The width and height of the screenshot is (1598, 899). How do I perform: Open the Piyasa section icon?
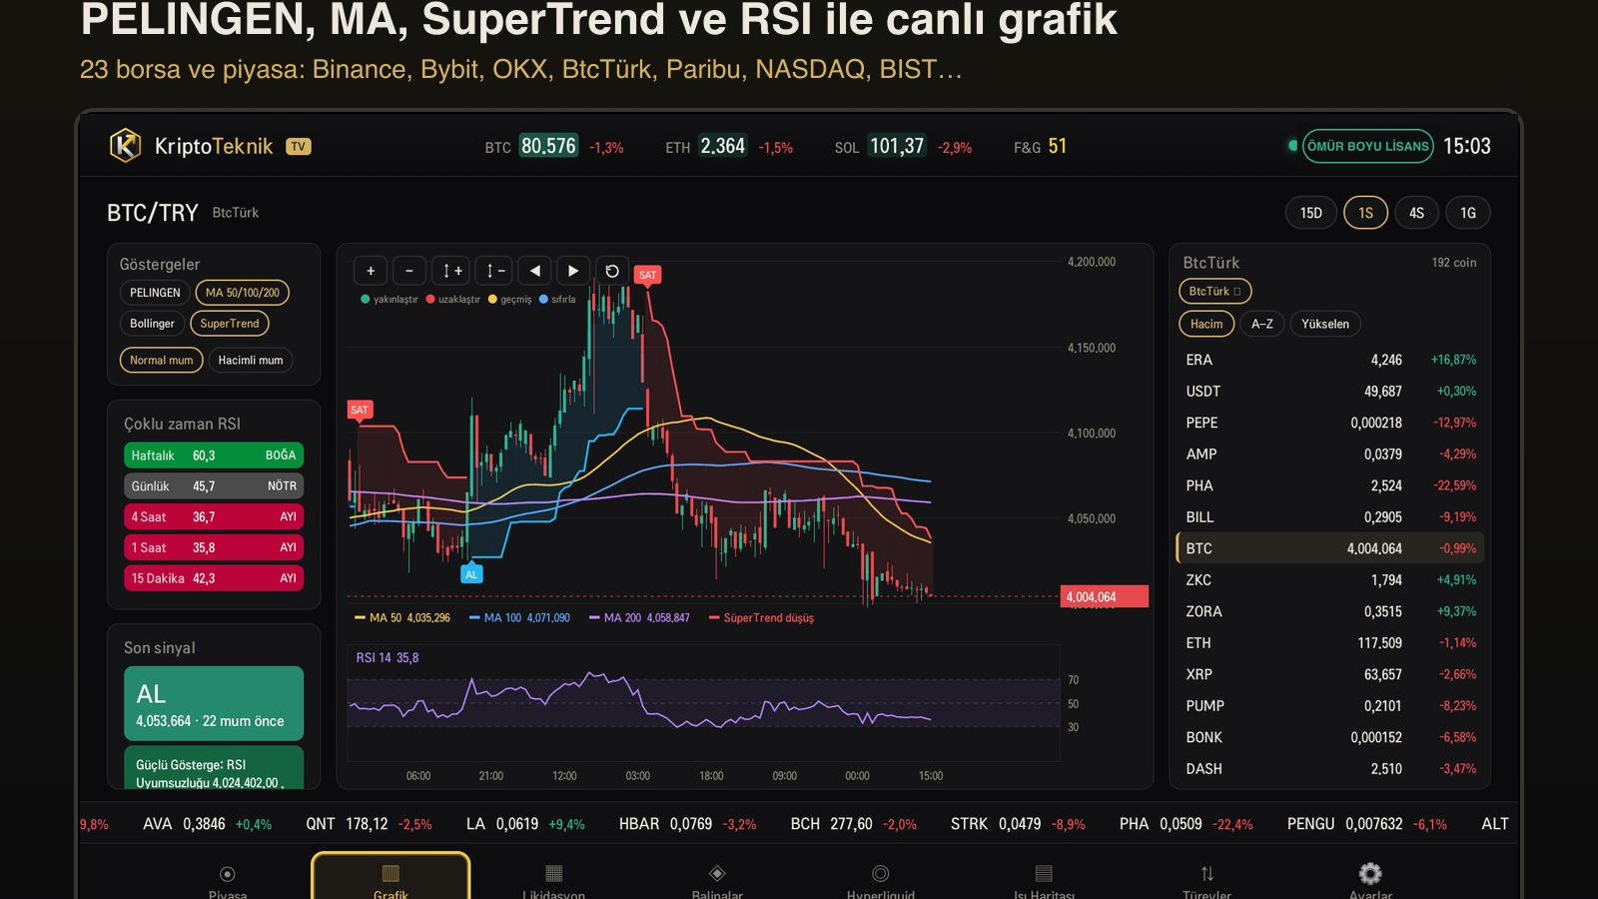[228, 874]
